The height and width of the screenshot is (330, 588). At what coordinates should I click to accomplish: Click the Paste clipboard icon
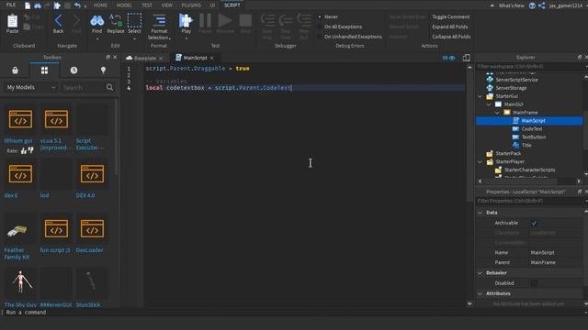point(12,22)
